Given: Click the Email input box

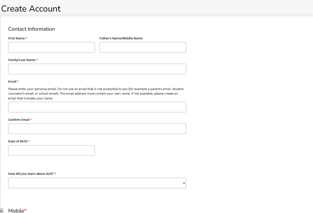Looking at the screenshot, I should [97, 107].
